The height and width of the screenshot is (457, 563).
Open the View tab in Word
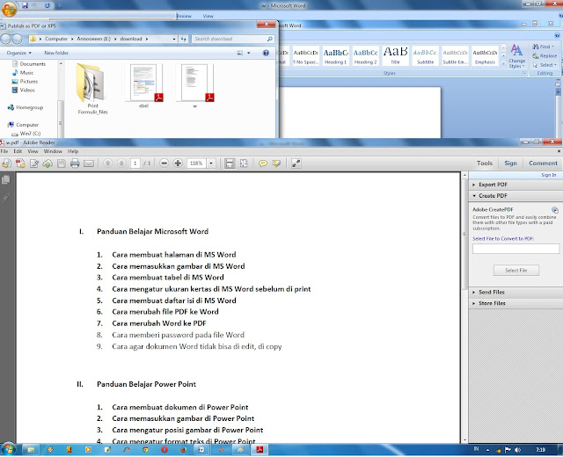point(208,16)
